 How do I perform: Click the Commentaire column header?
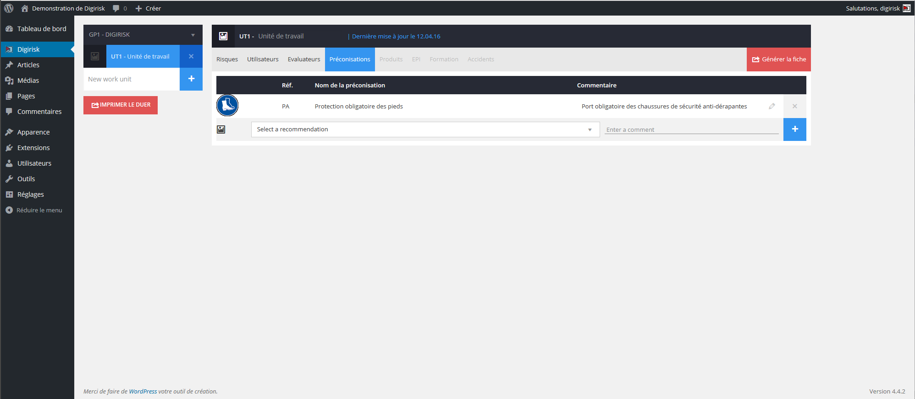[x=597, y=85]
